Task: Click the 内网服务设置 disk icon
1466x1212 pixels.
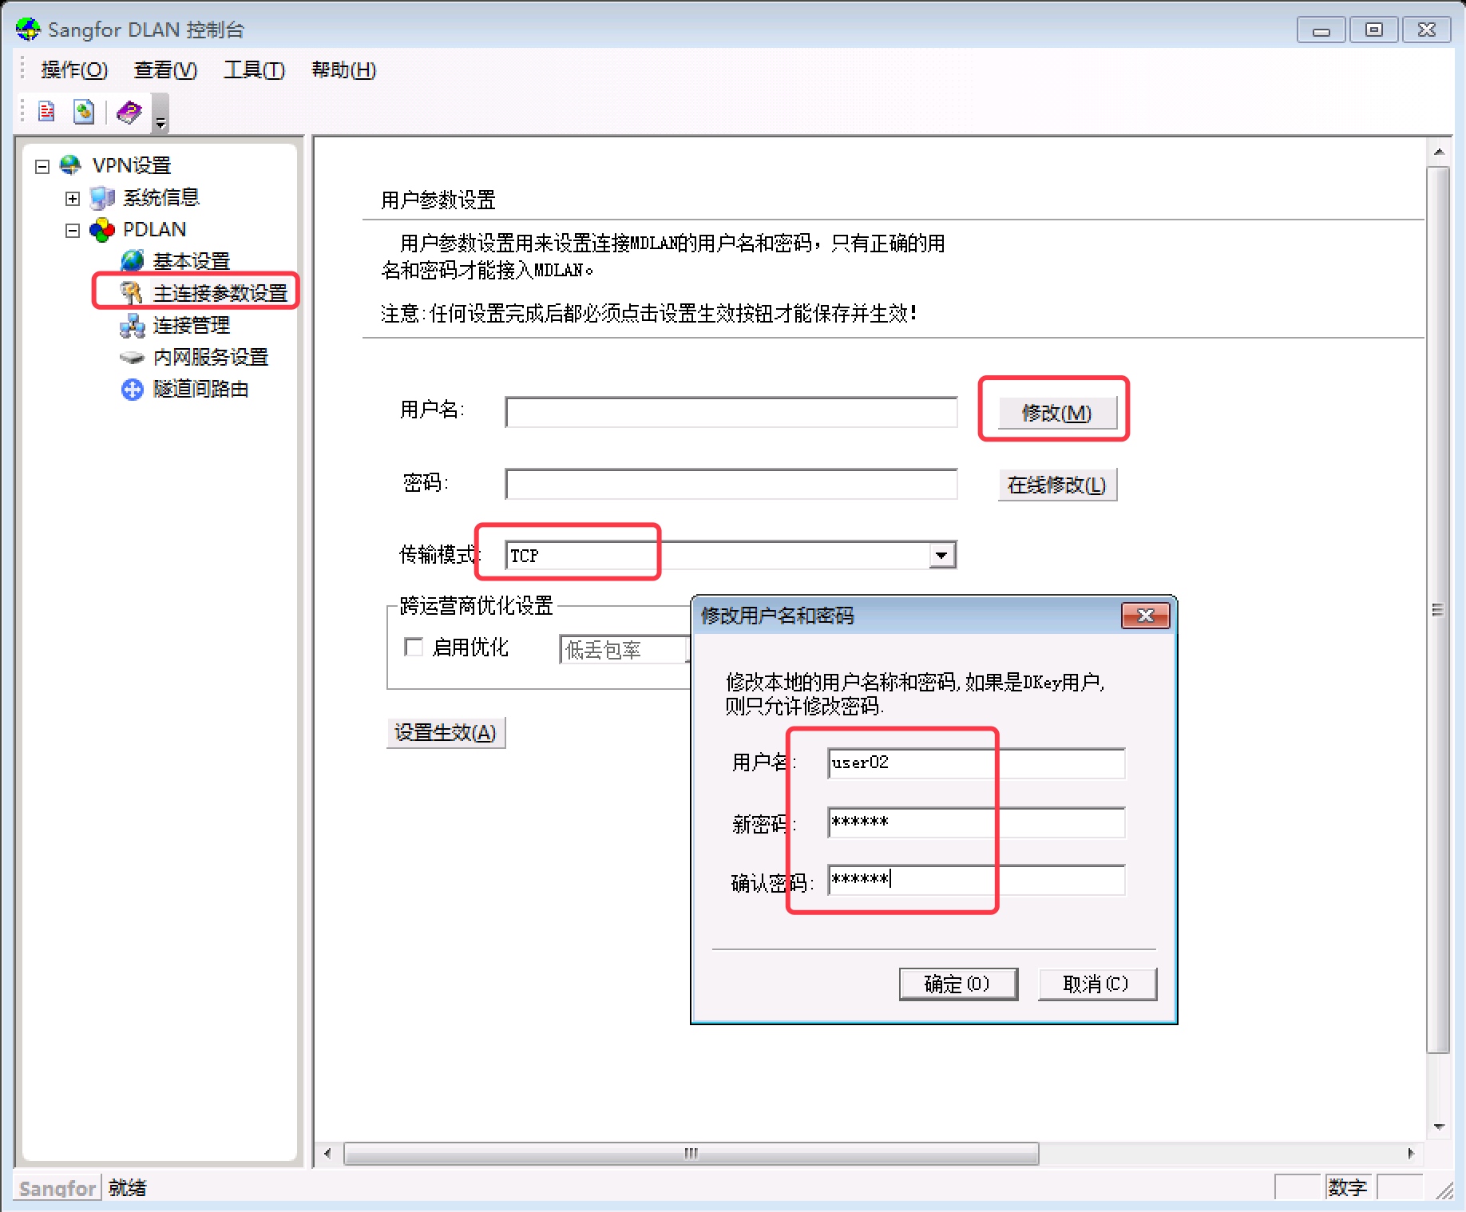Action: 132,357
